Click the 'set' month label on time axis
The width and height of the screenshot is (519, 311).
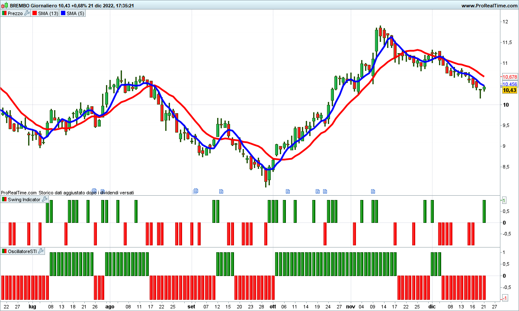[x=192, y=306]
